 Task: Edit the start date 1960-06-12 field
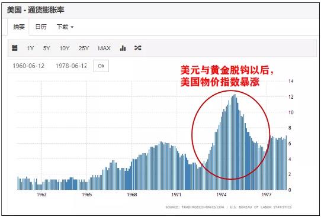28,66
